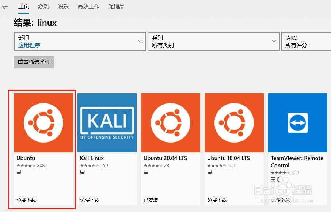Click the PC device icon under Kali Linux
Viewport: 331px width, 212px height.
click(82, 172)
